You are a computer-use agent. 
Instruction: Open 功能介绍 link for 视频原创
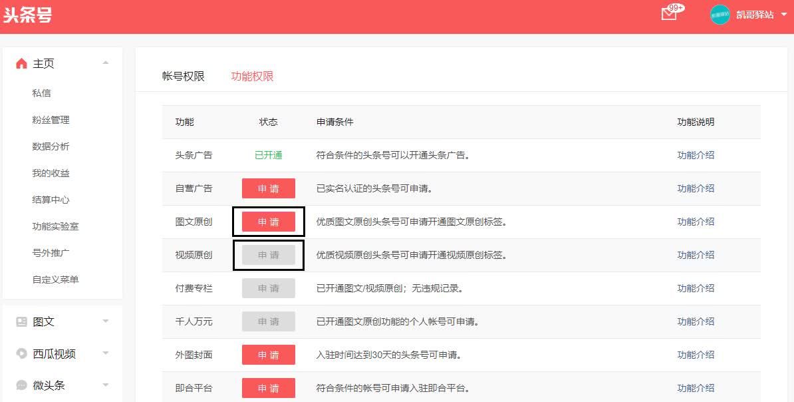pos(696,255)
